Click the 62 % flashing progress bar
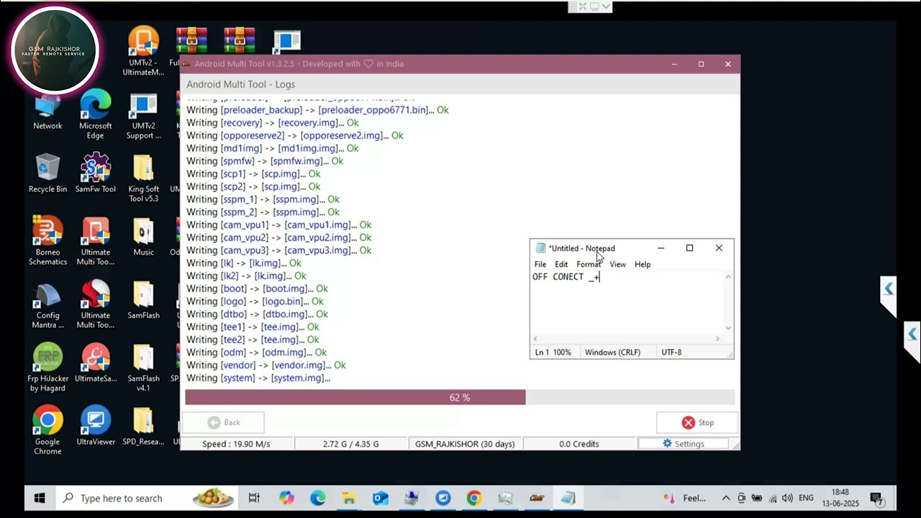This screenshot has height=518, width=921. [x=460, y=397]
